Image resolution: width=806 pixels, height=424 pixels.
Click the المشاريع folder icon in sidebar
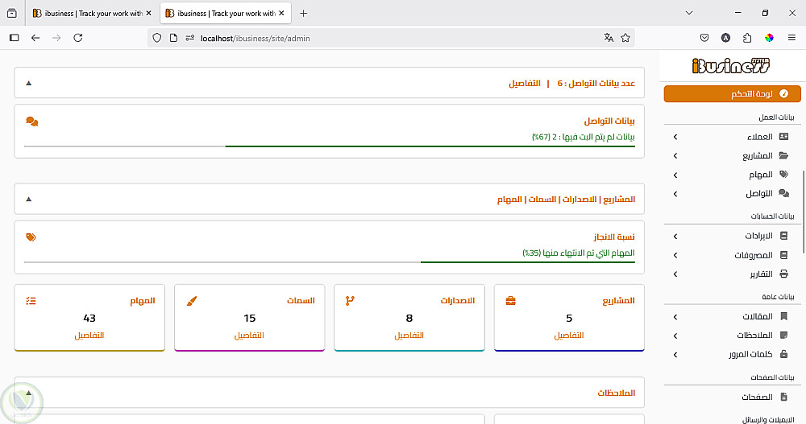tap(783, 156)
